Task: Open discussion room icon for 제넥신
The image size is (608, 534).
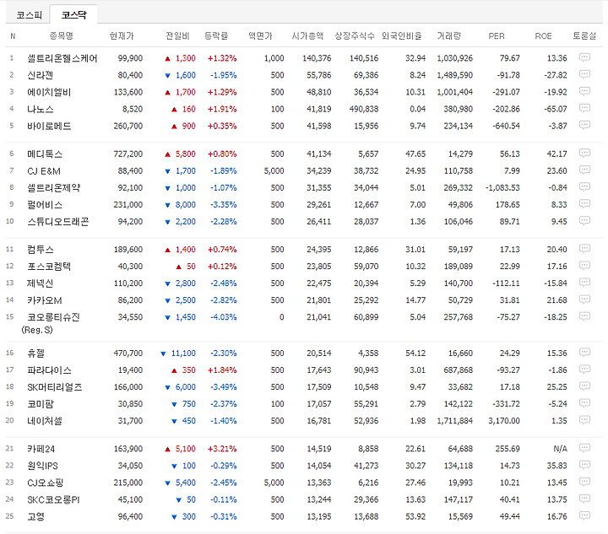Action: pyautogui.click(x=584, y=283)
